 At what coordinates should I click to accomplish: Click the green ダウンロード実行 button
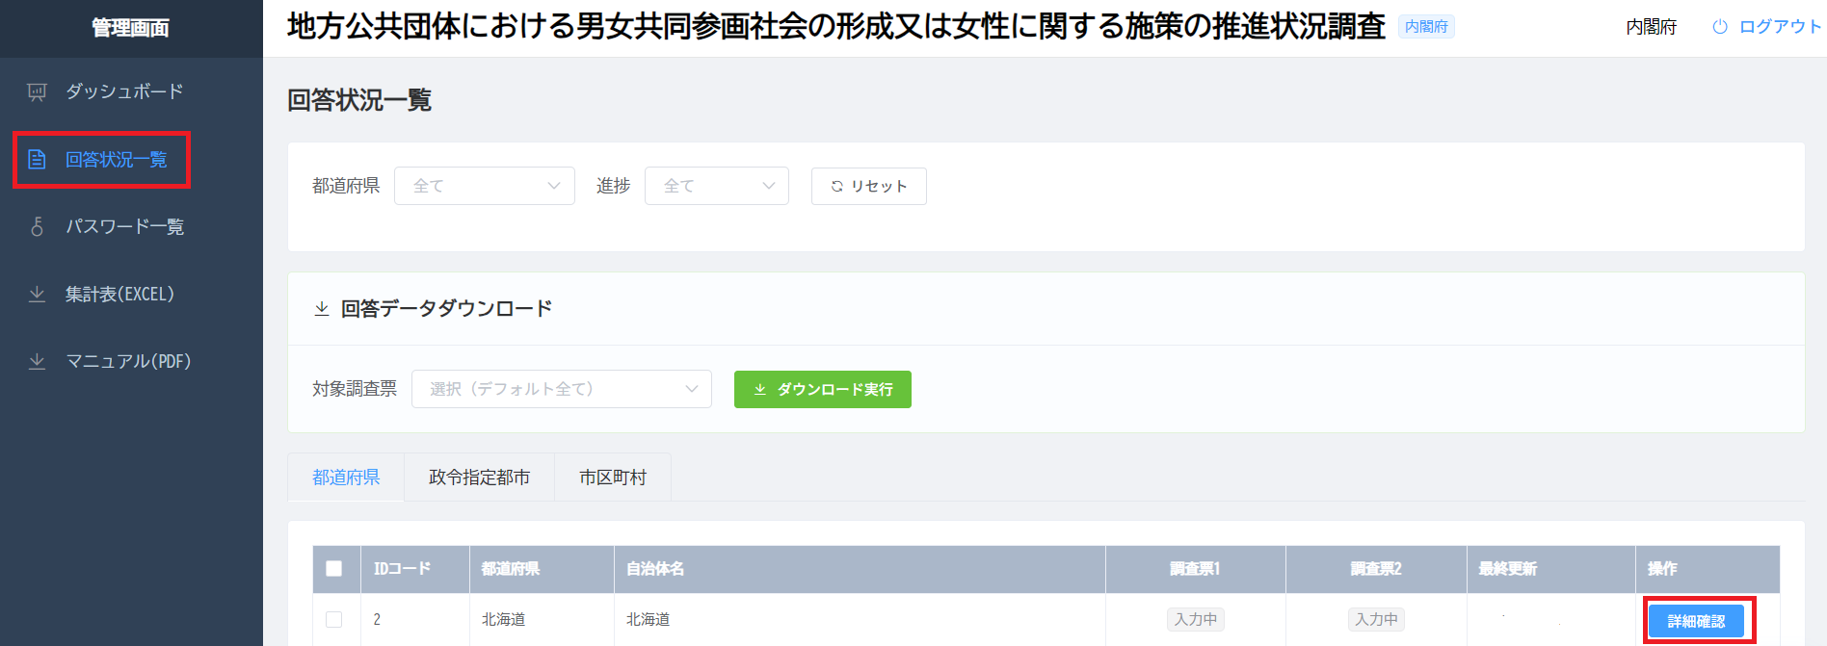tap(823, 389)
